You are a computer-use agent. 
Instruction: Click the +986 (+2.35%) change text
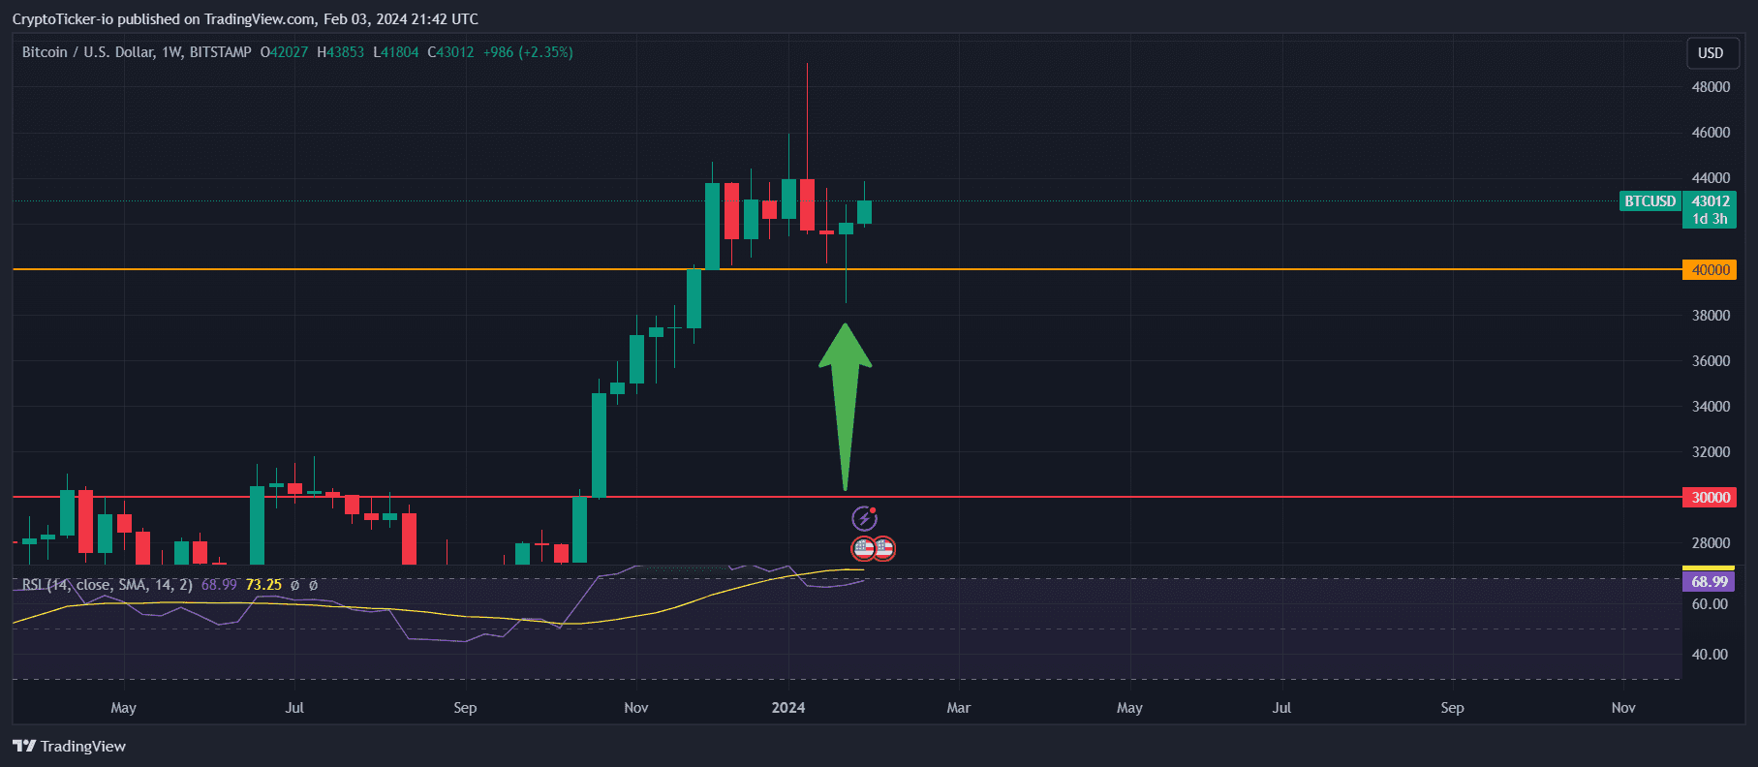coord(528,52)
